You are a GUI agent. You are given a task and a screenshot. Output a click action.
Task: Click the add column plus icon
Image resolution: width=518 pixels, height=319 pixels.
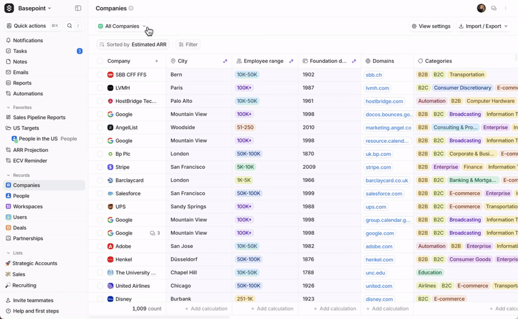[x=157, y=61]
